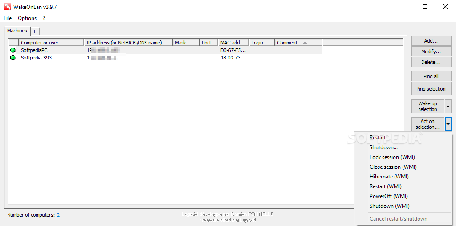456x226 pixels.
Task: Select the SoftpediaPC row name
Action: pos(34,50)
